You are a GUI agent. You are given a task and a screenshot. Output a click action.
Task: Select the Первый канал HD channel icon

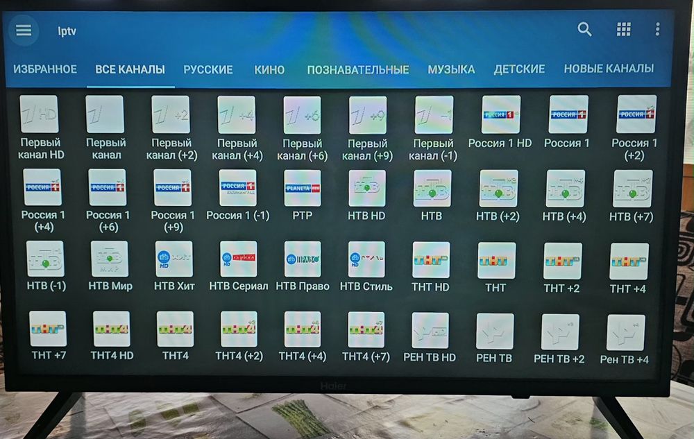tap(40, 114)
